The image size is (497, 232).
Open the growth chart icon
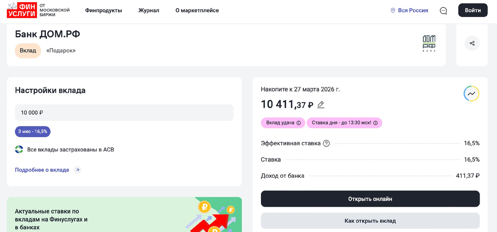pyautogui.click(x=471, y=94)
